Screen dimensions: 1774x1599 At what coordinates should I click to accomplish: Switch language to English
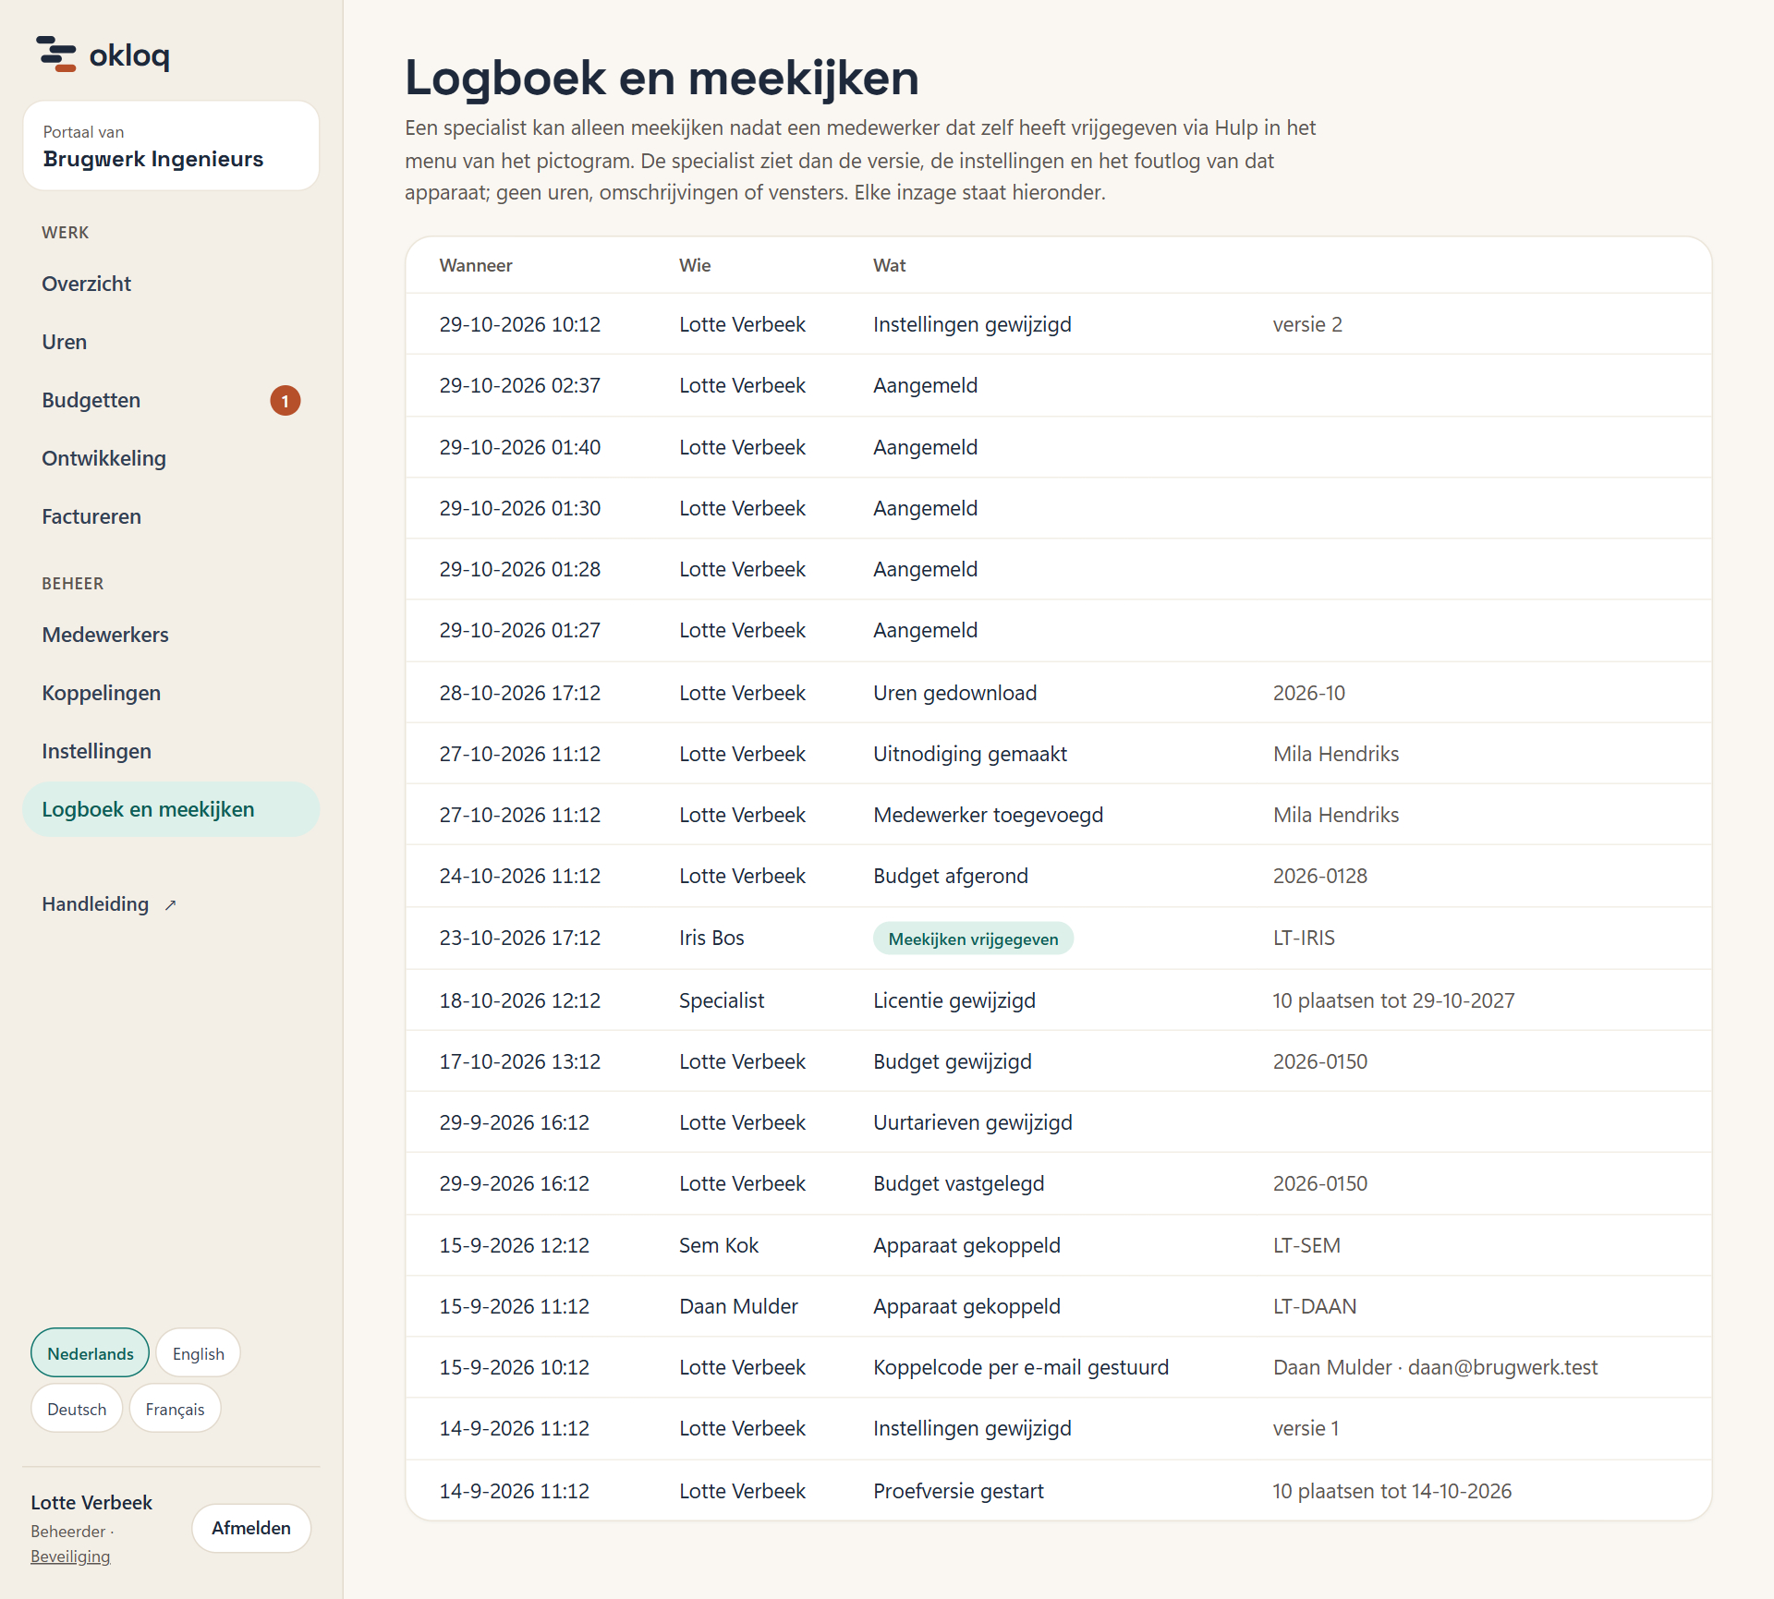198,1353
